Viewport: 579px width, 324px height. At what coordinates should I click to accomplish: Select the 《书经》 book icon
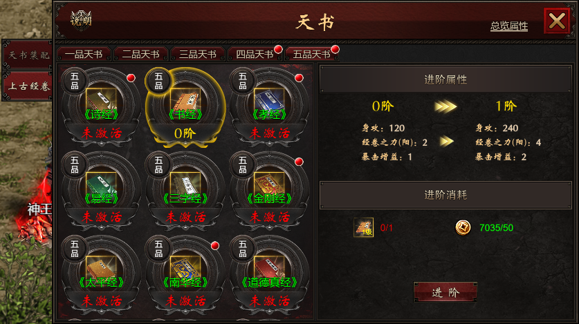coord(185,100)
